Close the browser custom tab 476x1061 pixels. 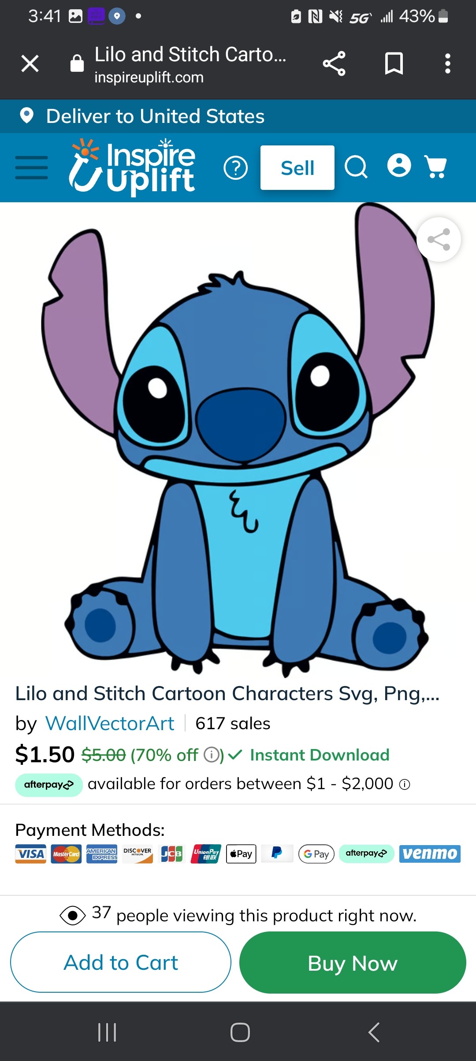tap(30, 63)
